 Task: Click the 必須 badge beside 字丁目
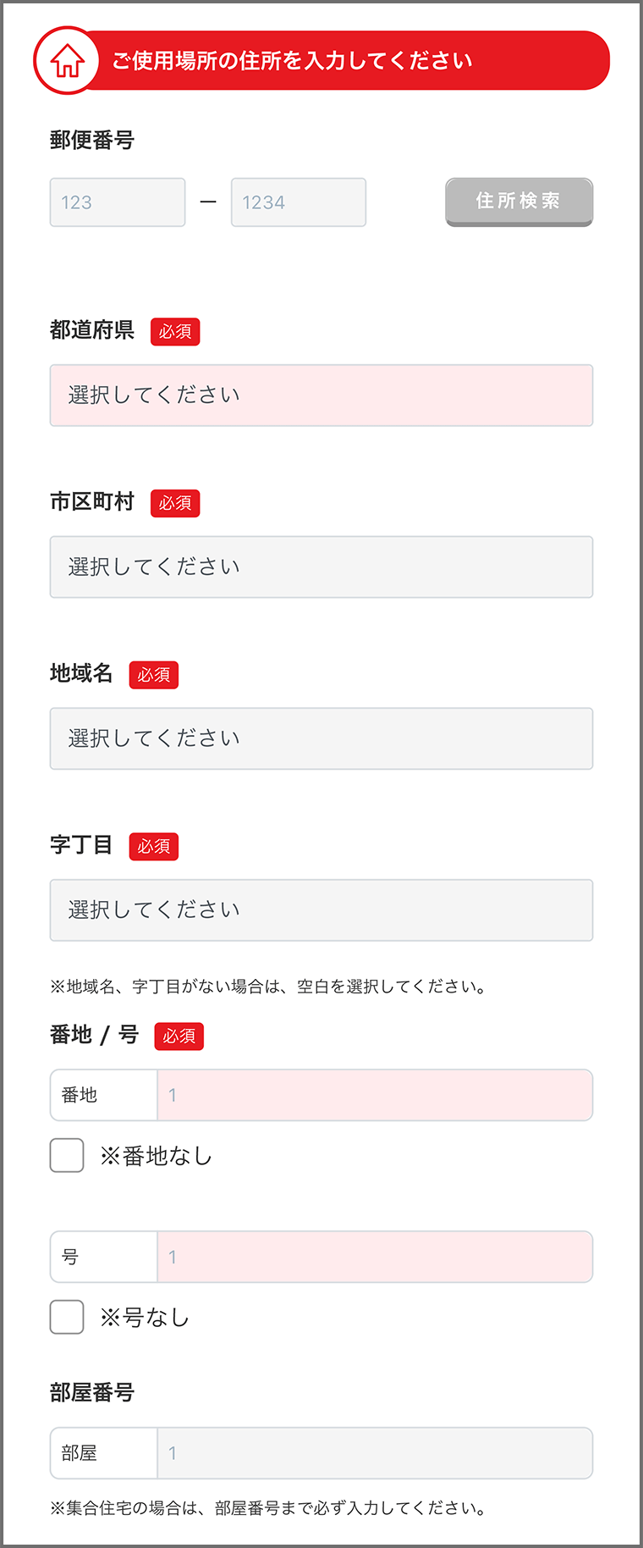coord(154,846)
